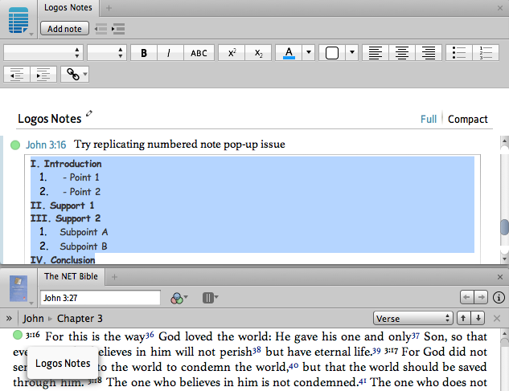Add a new tab next to The NET Bible
Image resolution: width=509 pixels, height=391 pixels.
(114, 277)
